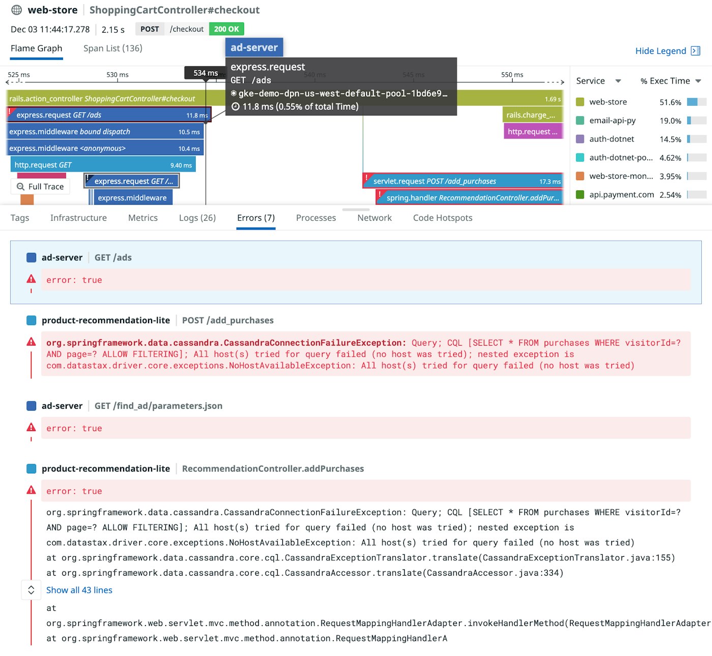Click GET /find_ad/parameters.json resource text

[x=158, y=406]
